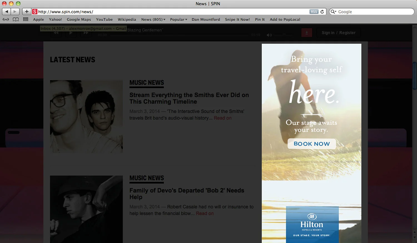This screenshot has width=417, height=243.
Task: Open the Smiths timeline article headline
Action: click(x=189, y=98)
